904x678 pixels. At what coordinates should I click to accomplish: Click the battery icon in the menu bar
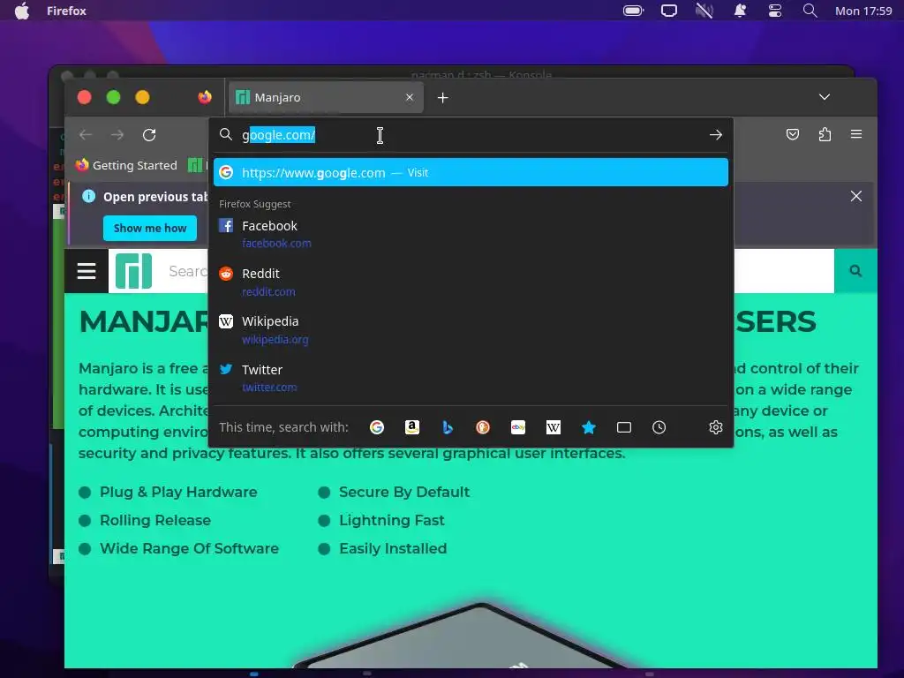pos(633,11)
